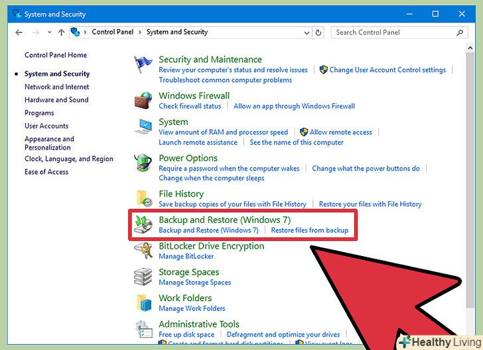Screen dimensions: 483x350
Task: Click Restore files from backup link
Action: (310, 230)
